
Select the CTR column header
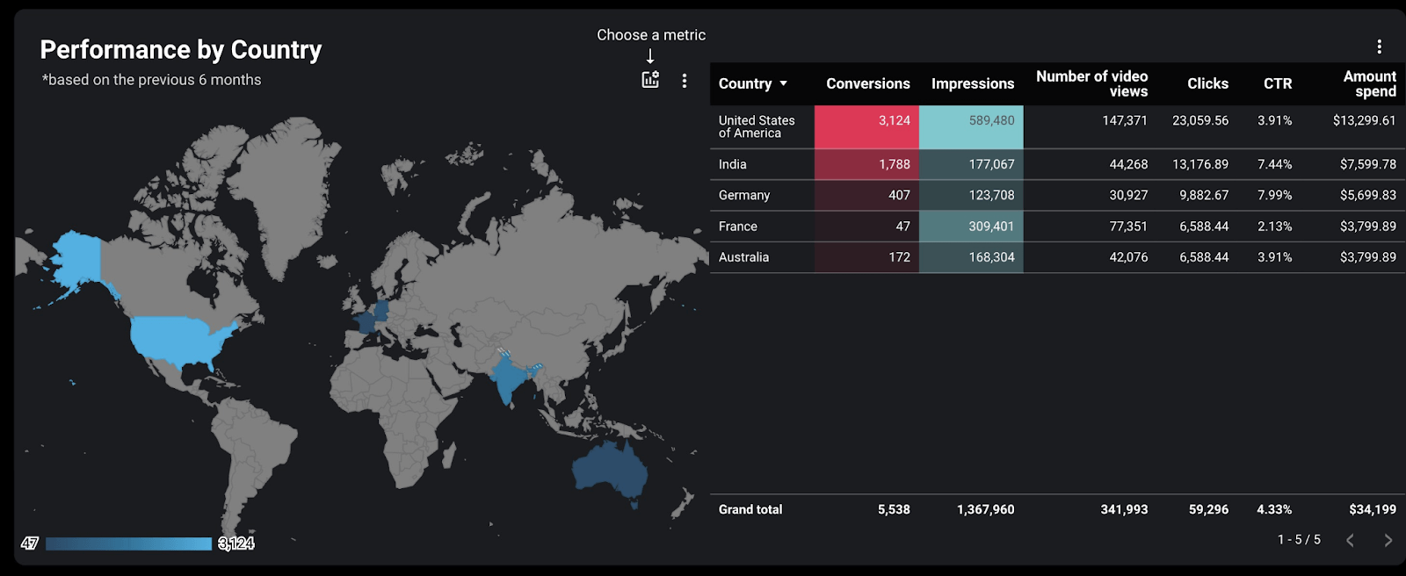point(1278,83)
